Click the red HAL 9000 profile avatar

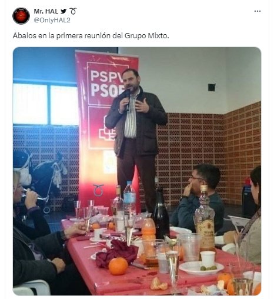(21, 16)
